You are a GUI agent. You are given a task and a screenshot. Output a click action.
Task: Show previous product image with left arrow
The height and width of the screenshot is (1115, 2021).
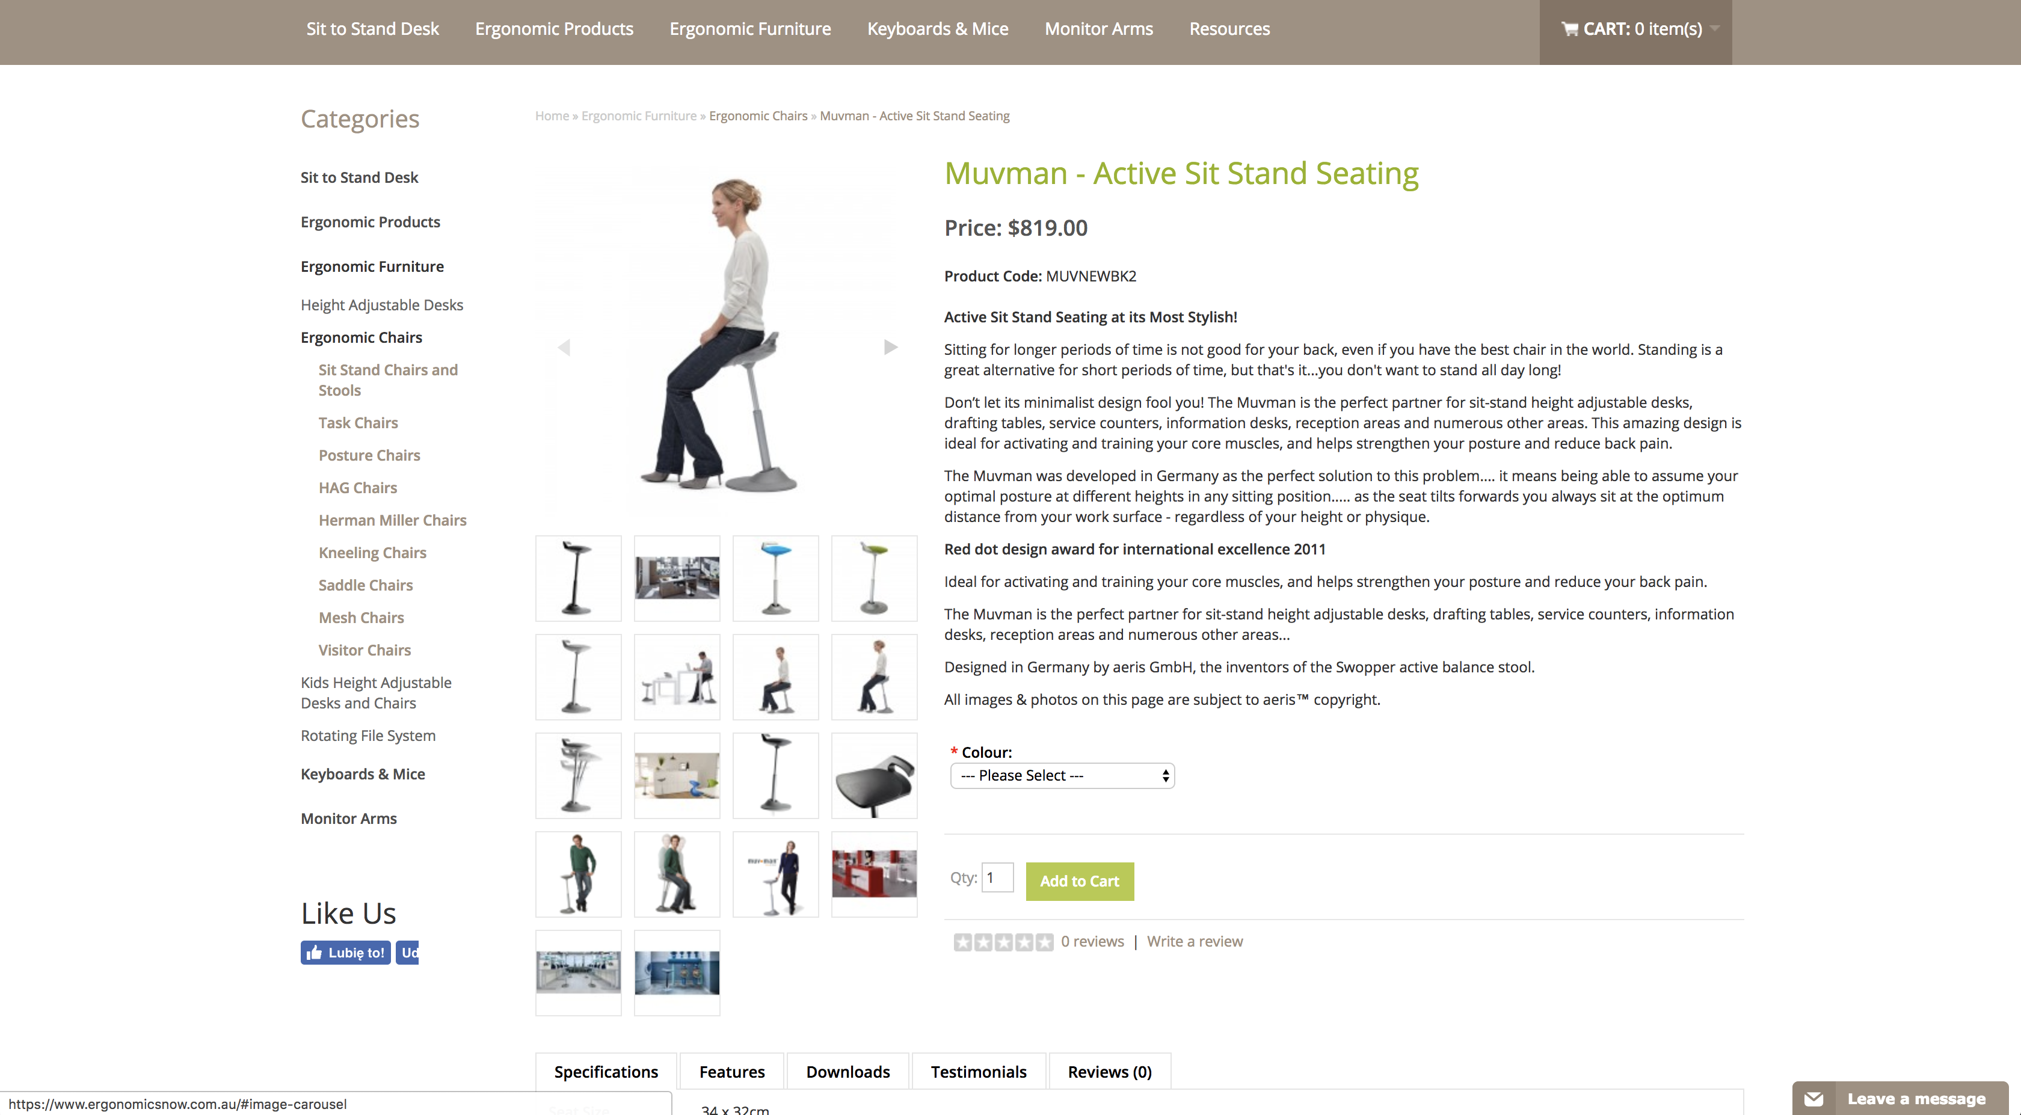point(564,347)
